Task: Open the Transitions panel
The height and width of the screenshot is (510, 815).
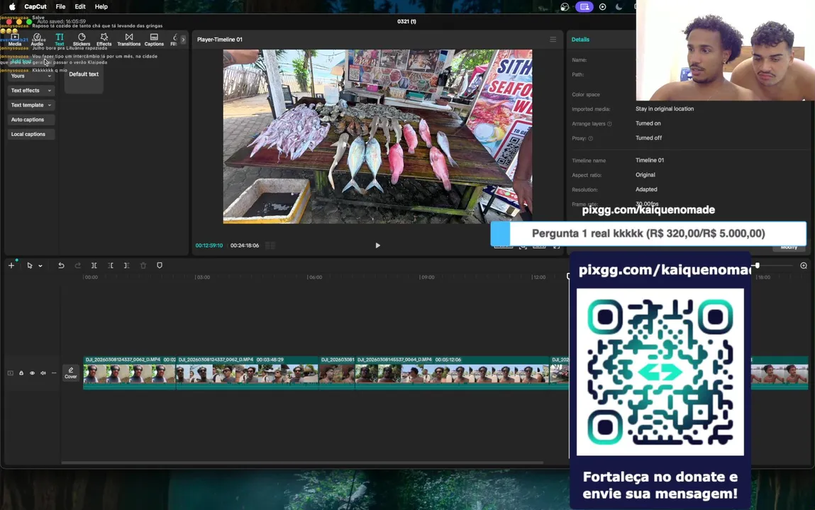Action: (129, 40)
